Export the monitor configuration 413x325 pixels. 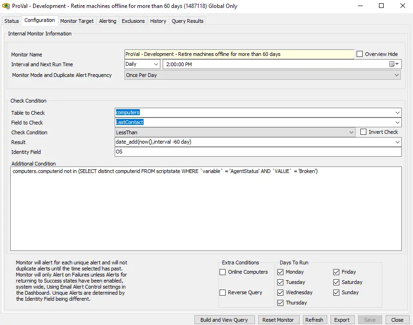coord(342,320)
